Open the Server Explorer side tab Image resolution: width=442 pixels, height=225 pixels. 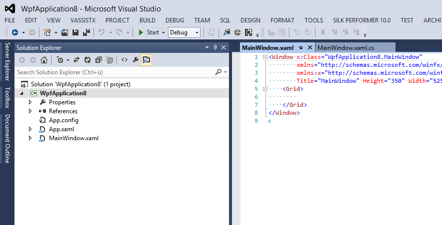(7, 61)
